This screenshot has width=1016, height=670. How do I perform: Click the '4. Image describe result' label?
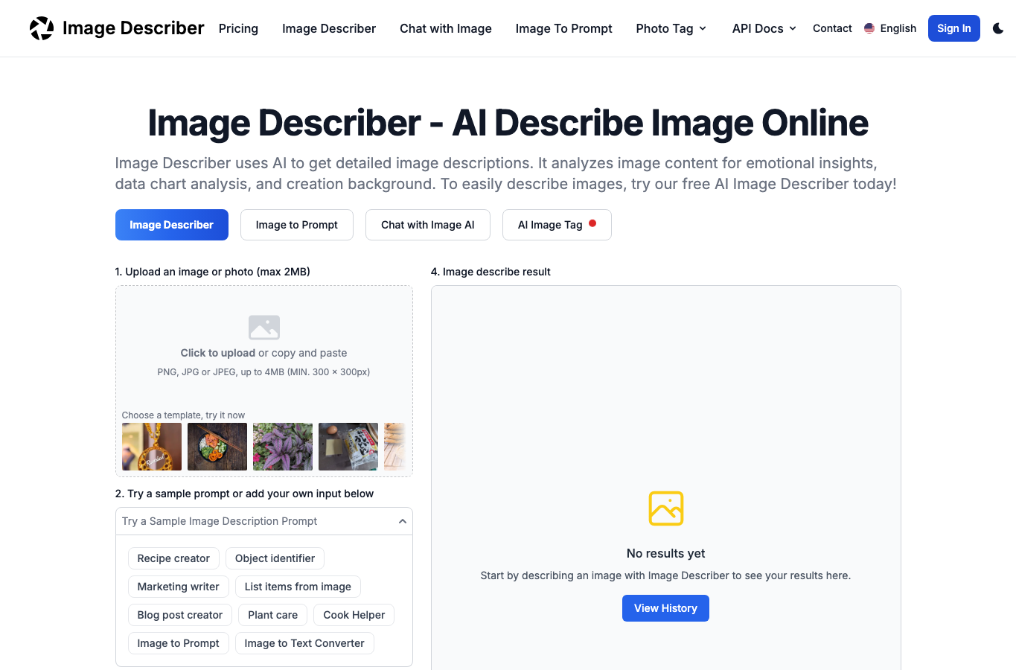pos(491,272)
